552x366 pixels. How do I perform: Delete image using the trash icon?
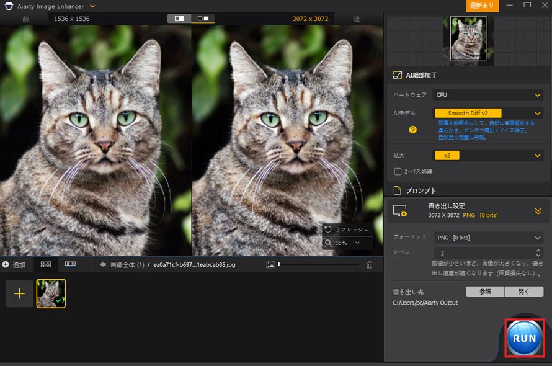370,265
